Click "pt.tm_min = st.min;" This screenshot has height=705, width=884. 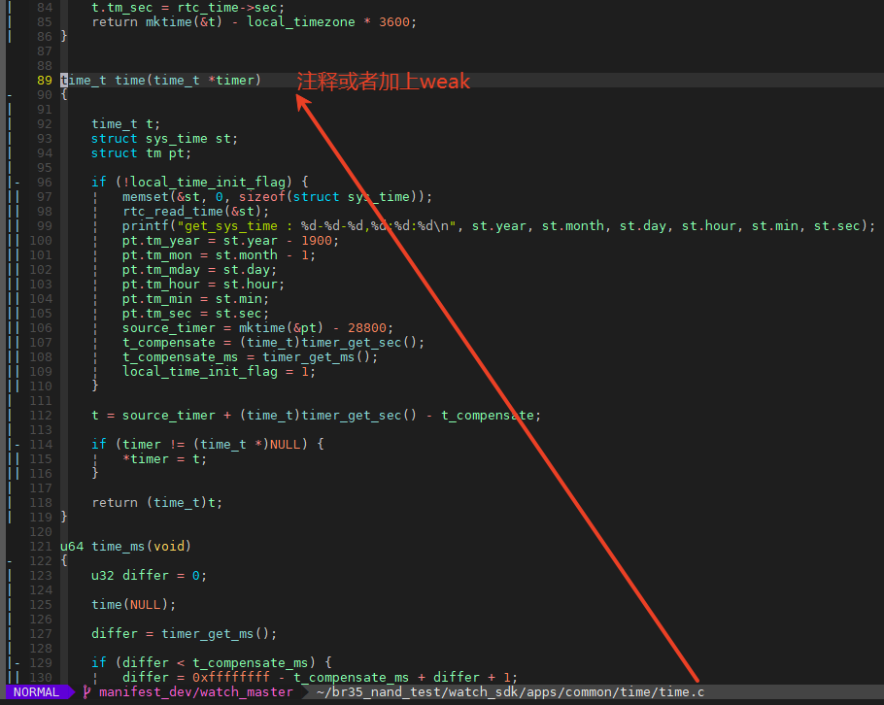coord(196,299)
